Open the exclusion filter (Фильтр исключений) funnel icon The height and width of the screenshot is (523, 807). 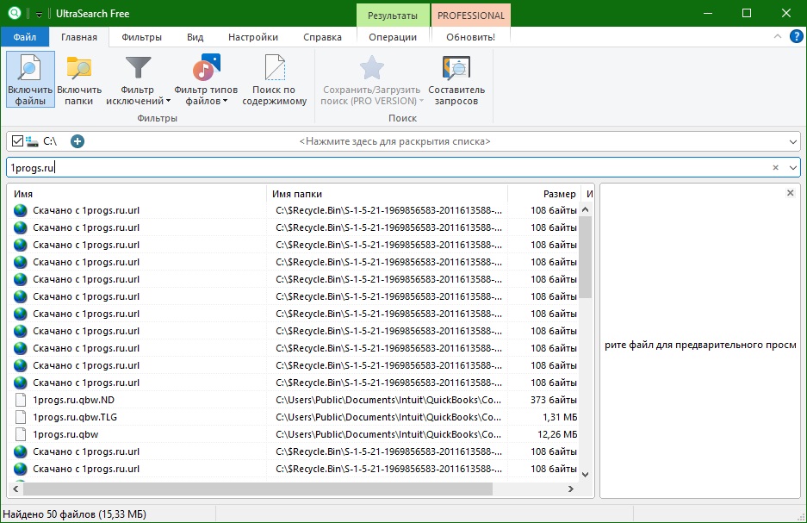(138, 69)
